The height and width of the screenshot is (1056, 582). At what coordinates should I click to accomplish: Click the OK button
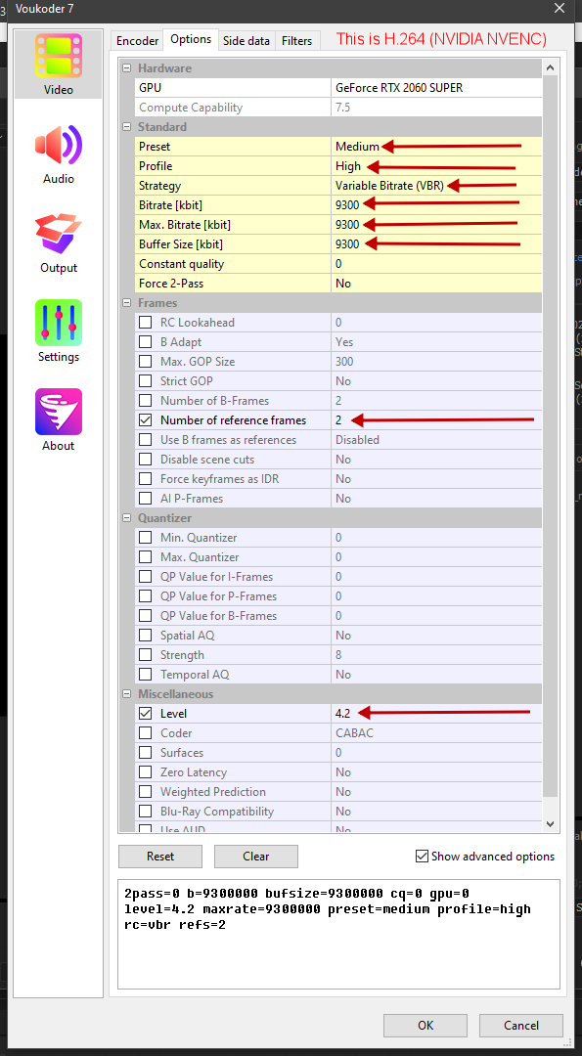click(425, 1025)
